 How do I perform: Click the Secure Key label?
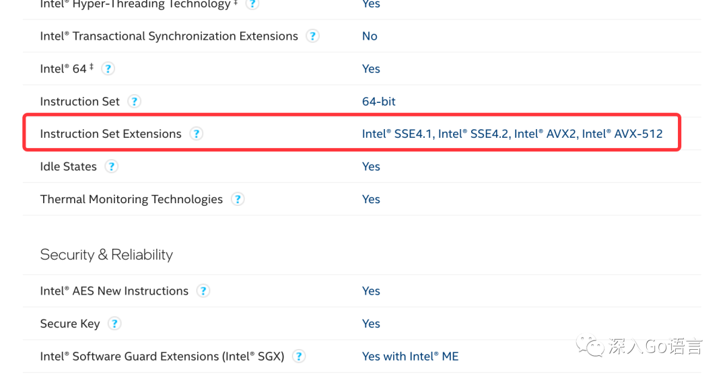coord(70,324)
